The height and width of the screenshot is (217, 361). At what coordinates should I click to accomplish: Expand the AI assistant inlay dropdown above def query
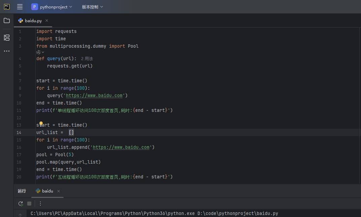tap(40, 52)
